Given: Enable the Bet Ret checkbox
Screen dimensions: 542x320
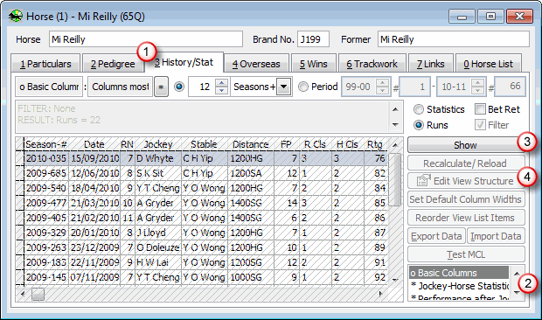Looking at the screenshot, I should (480, 109).
